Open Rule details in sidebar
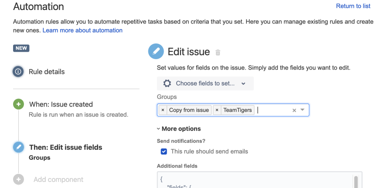This screenshot has height=188, width=383. coord(47,72)
